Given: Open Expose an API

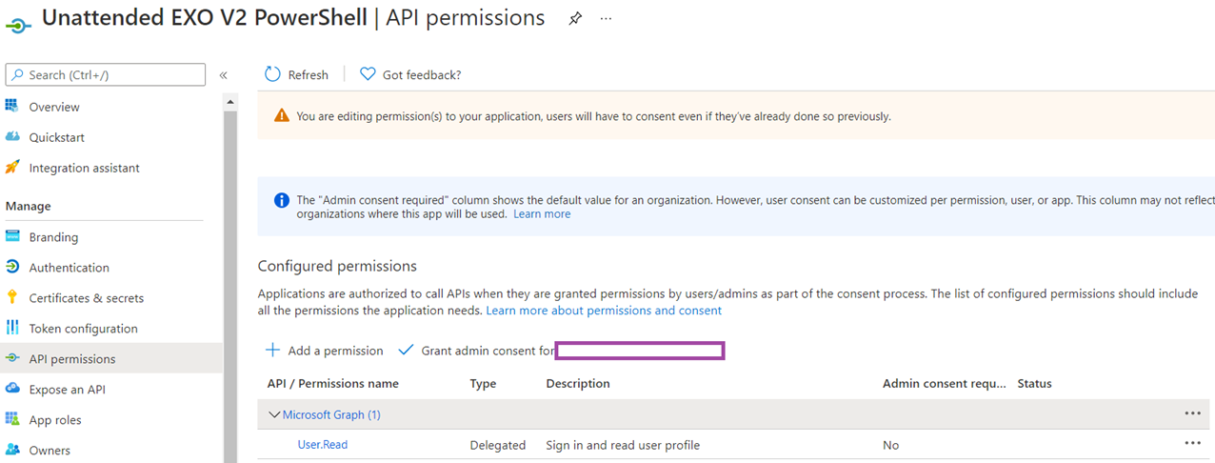Looking at the screenshot, I should [x=68, y=390].
